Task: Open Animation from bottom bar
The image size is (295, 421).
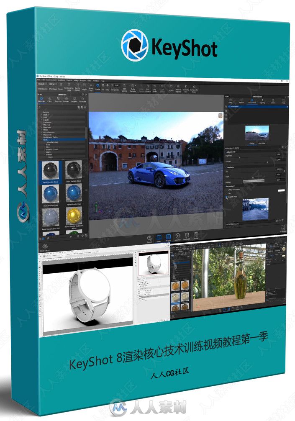Action: (178, 237)
